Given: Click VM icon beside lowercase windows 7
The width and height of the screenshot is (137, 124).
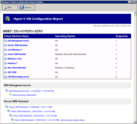Looking at the screenshot, I should tap(5, 63).
